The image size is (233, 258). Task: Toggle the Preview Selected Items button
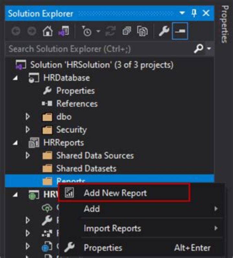180,32
